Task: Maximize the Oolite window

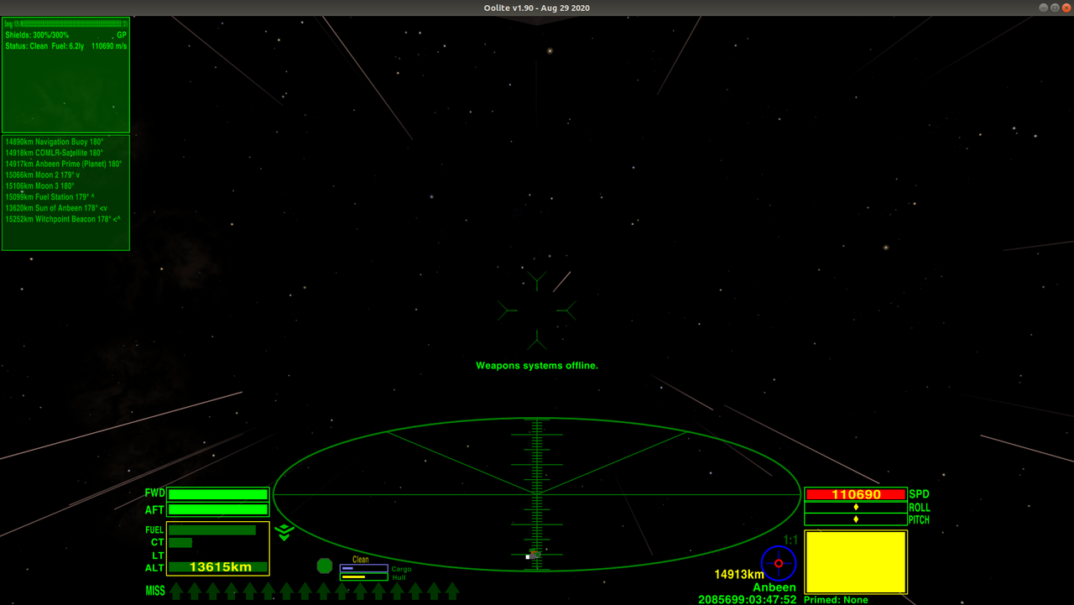Action: pos(1055,8)
